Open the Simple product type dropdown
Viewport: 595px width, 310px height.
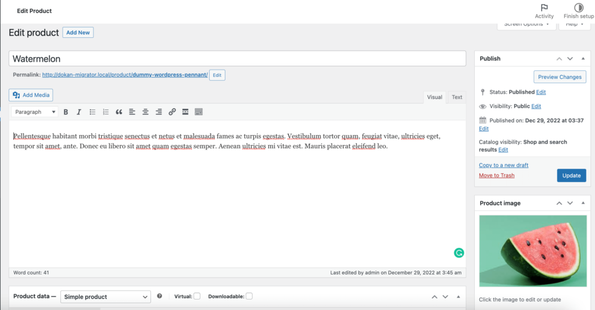click(106, 297)
